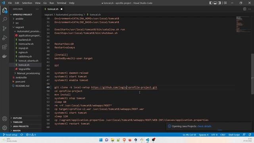254x143 pixels.
Task: Open the Edit menu
Action: coord(17,3)
